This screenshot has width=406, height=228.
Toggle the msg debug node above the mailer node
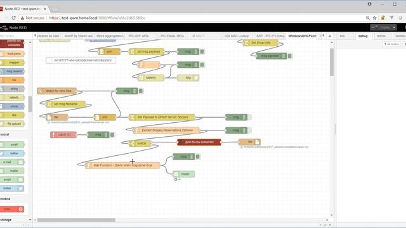tap(198, 156)
